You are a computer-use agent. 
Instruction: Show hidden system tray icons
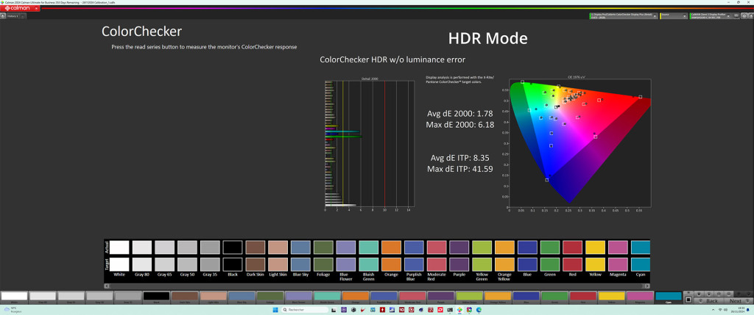[713, 310]
